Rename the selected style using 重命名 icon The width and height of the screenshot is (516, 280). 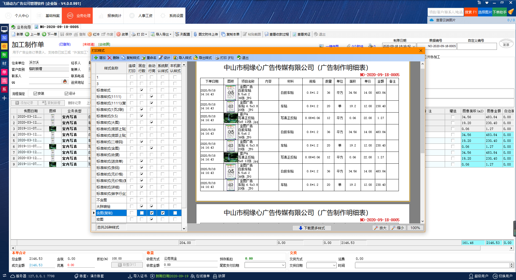pos(148,58)
